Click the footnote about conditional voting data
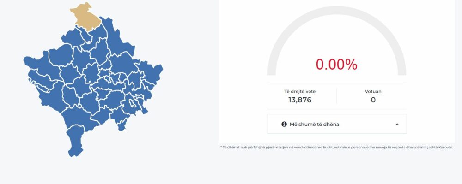 tap(336, 147)
